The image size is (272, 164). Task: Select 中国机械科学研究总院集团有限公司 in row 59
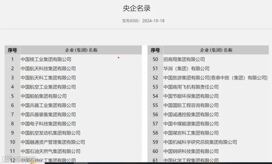coord(200,142)
